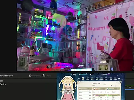Viewport: 134px width, 100px height.
Task: Open the Bank menu icon
Action: 92,79
